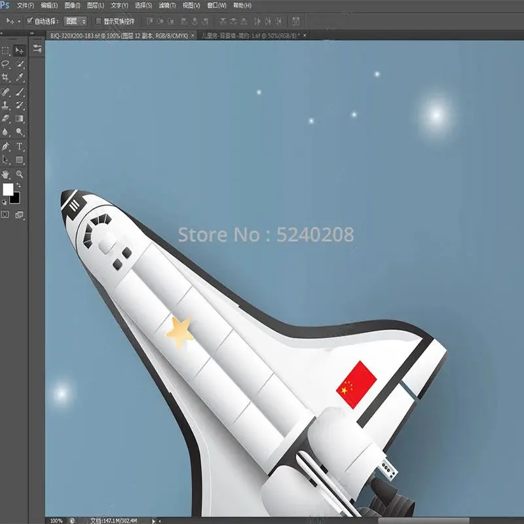Select the Rectangular Marquee tool
This screenshot has height=524, width=524.
tap(5, 50)
